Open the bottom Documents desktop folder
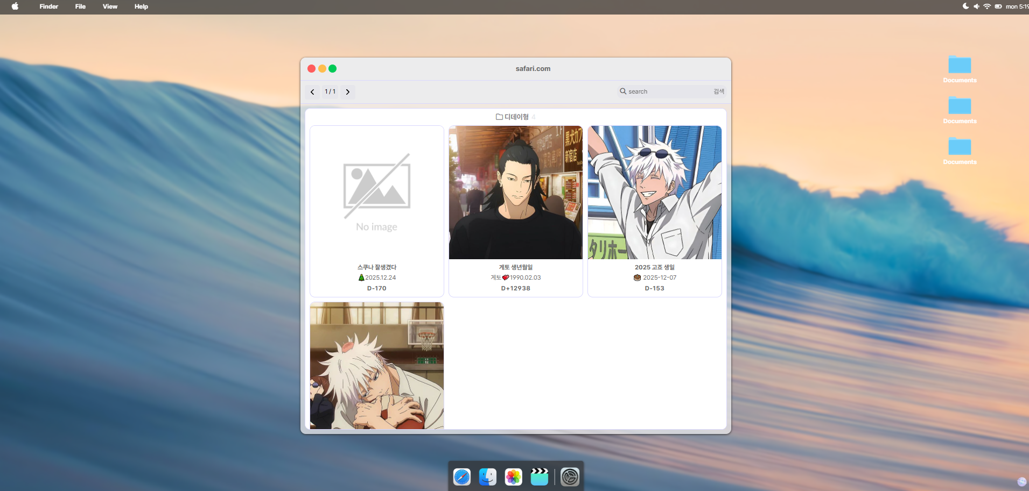 [x=960, y=151]
